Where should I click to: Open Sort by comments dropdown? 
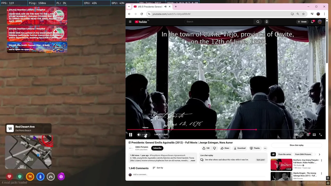(158, 168)
